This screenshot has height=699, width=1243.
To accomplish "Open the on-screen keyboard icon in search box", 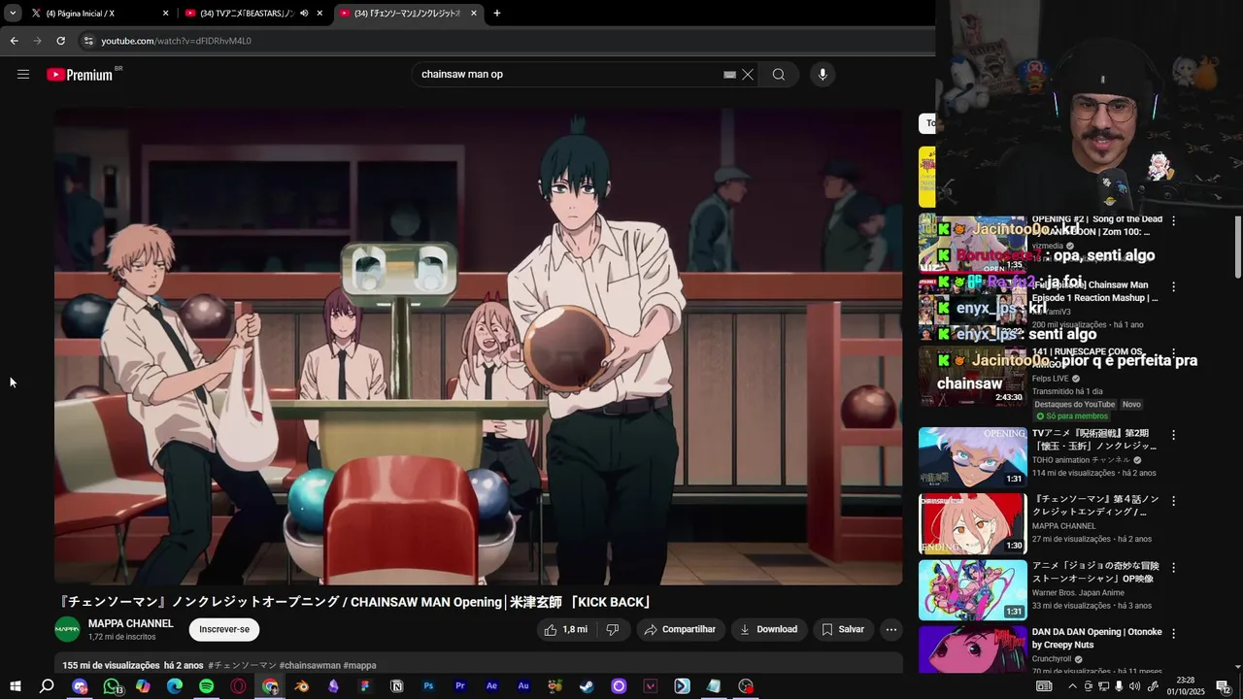I will [729, 75].
